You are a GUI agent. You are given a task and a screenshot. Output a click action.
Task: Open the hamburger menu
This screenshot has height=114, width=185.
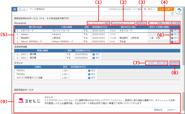point(15,9)
